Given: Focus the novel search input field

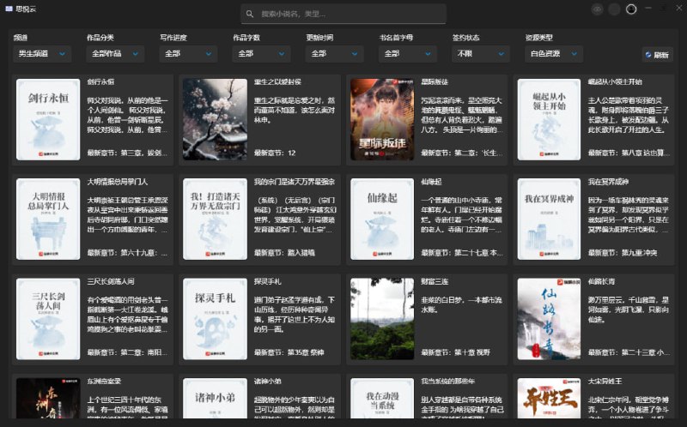Looking at the screenshot, I should pos(343,14).
